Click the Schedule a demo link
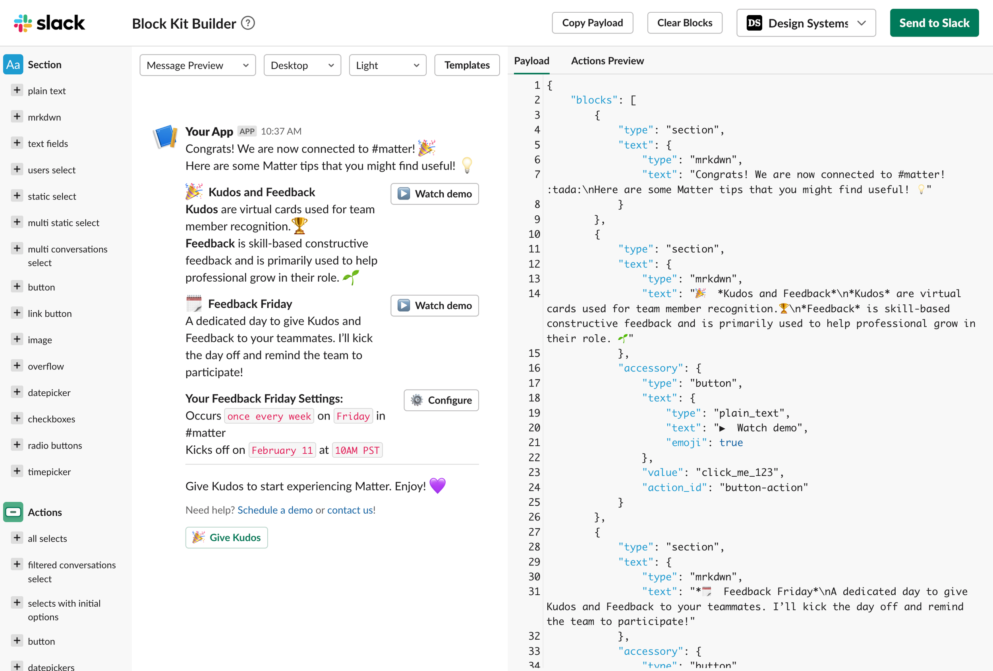The width and height of the screenshot is (993, 671). (x=275, y=510)
